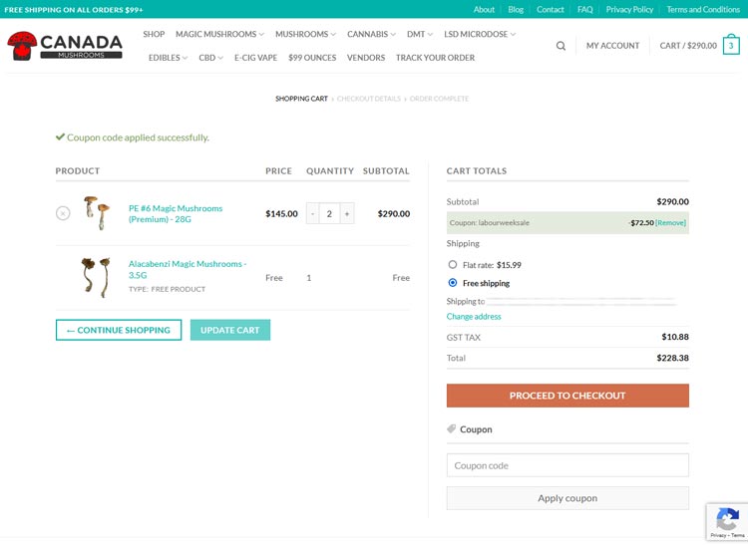Remove the labourweeksale coupon
The image size is (748, 547).
click(x=670, y=223)
